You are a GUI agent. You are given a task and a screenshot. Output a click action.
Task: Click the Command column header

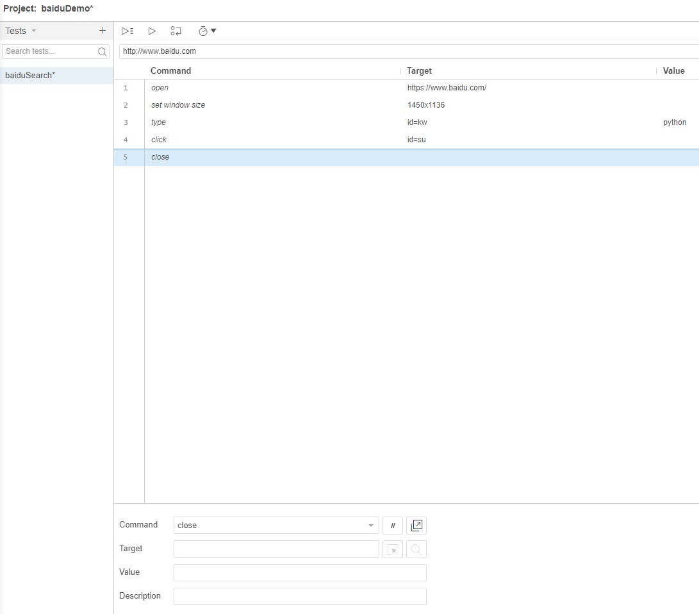pyautogui.click(x=170, y=71)
